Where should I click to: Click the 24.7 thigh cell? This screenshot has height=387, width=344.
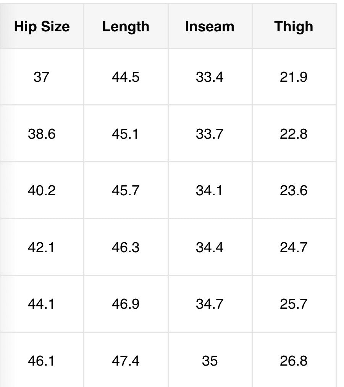point(294,248)
